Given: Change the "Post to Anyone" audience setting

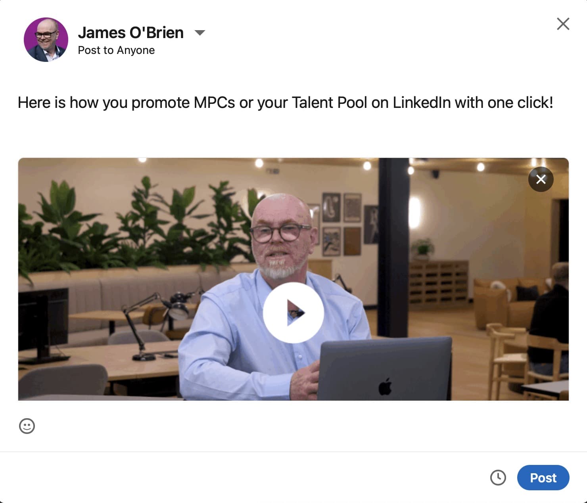Looking at the screenshot, I should coord(116,50).
